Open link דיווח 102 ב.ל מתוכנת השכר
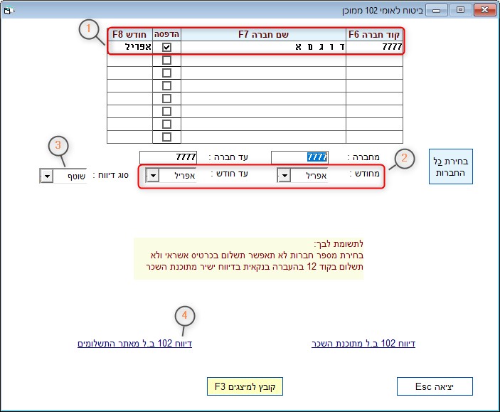Viewport: 500px width, 412px height. [363, 344]
